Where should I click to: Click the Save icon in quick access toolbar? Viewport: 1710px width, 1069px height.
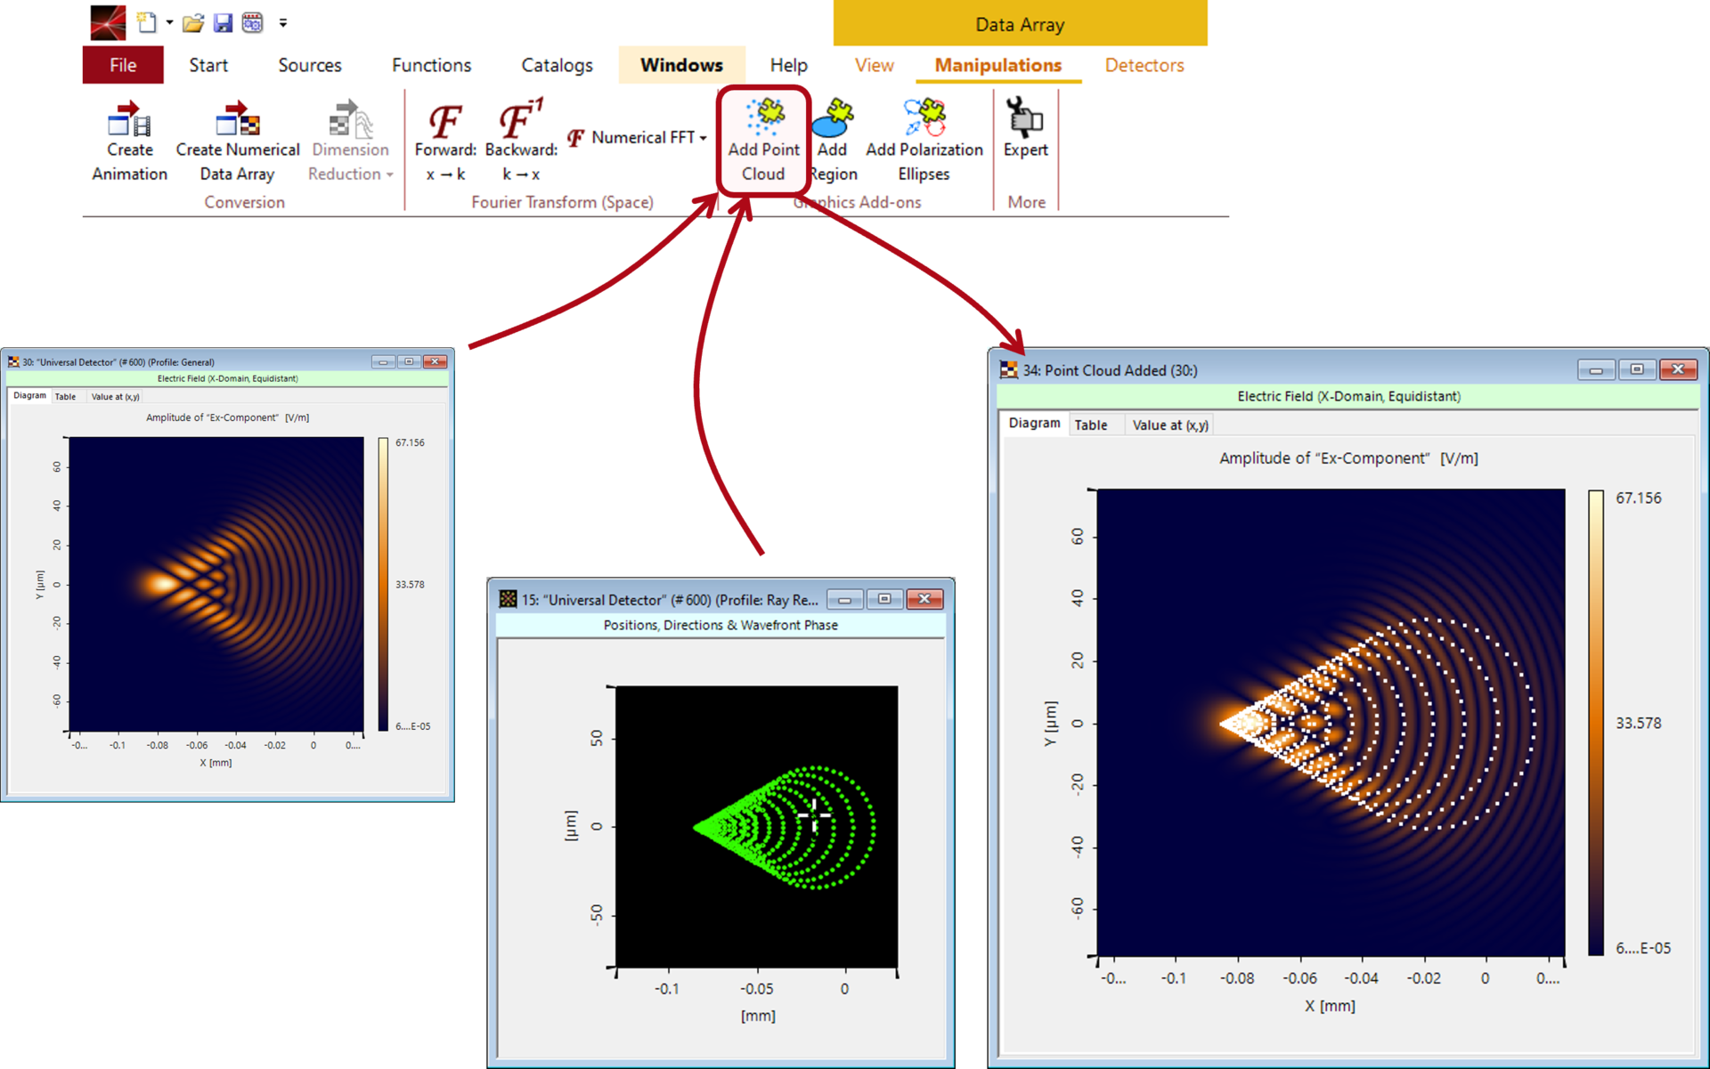pyautogui.click(x=223, y=22)
